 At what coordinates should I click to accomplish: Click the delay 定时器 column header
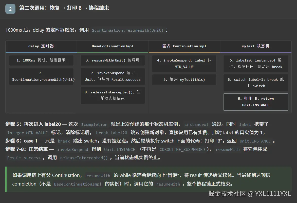(x=41, y=46)
